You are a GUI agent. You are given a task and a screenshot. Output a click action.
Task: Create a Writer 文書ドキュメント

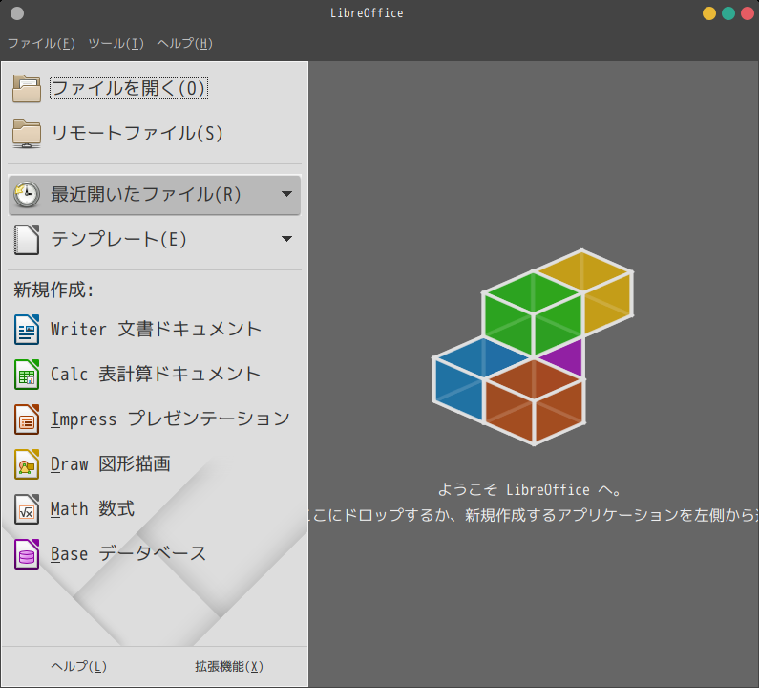coord(156,330)
